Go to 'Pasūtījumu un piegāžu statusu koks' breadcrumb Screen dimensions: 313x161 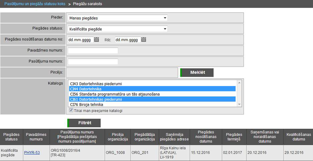[35, 4]
